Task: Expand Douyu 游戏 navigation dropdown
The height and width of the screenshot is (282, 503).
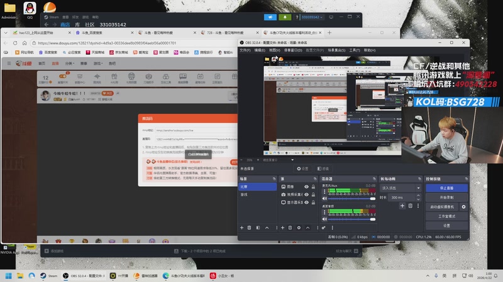Action: coord(98,63)
